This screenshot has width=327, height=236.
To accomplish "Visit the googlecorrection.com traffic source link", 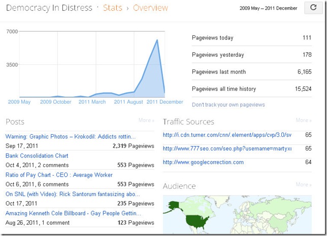I will [x=203, y=163].
